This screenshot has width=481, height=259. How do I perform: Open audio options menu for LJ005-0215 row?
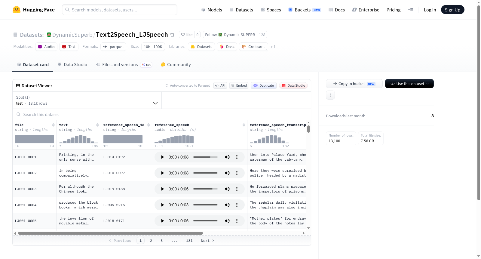pos(237,205)
